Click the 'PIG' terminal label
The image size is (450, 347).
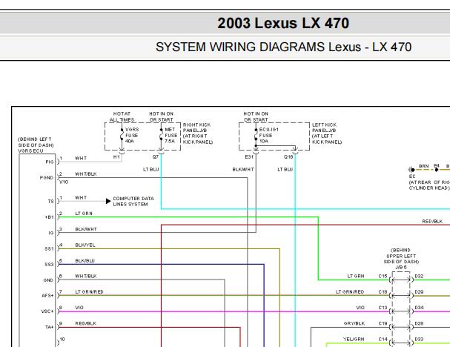pos(50,162)
